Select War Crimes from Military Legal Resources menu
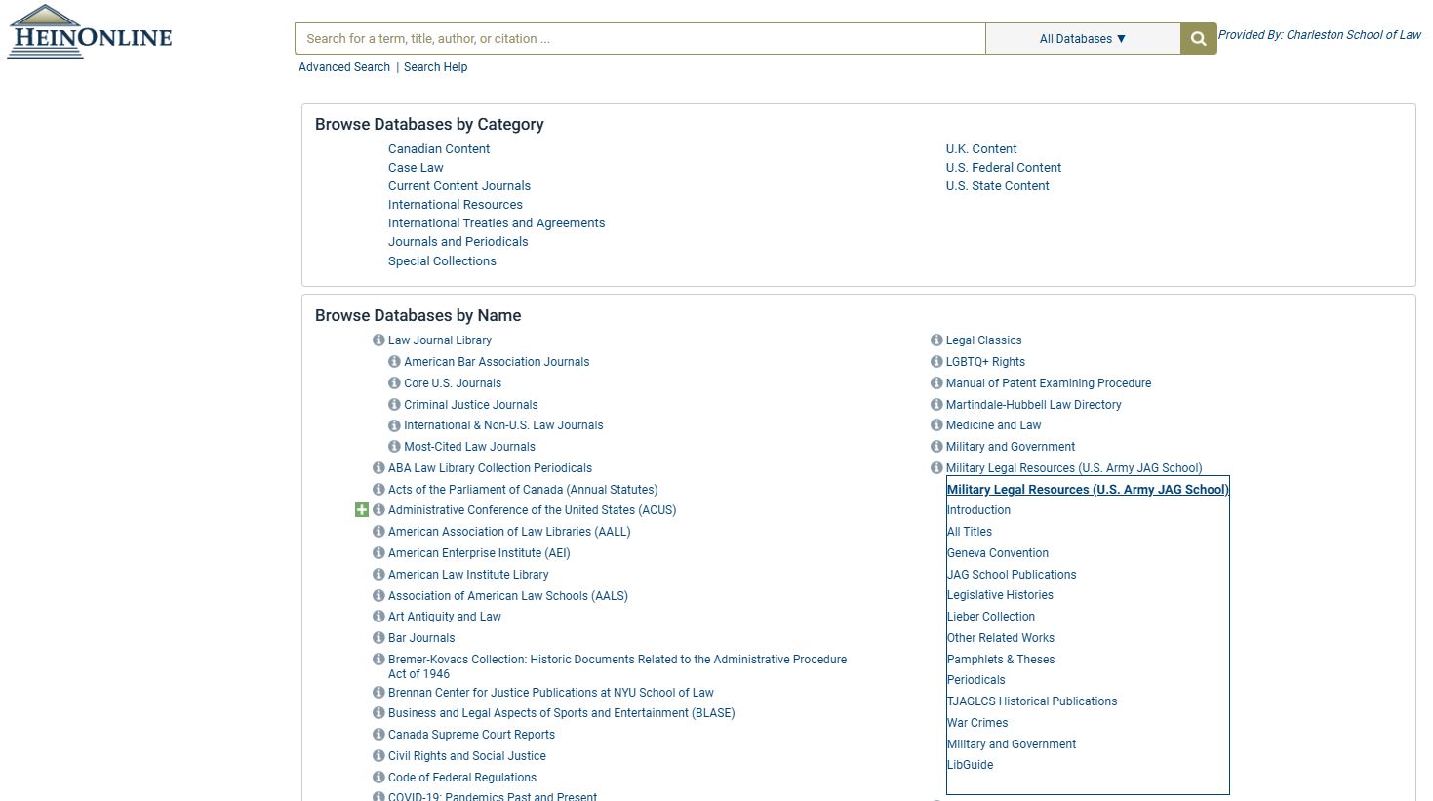 [x=977, y=723]
